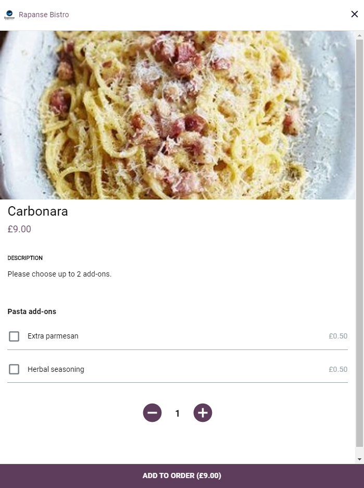Click the Rapanse Bistro logo icon
Image resolution: width=364 pixels, height=488 pixels.
[x=8, y=15]
